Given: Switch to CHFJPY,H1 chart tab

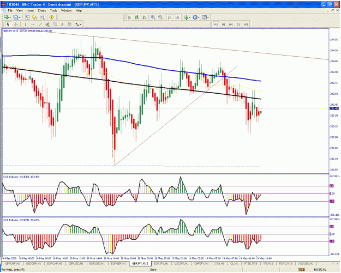Looking at the screenshot, I should [x=201, y=263].
